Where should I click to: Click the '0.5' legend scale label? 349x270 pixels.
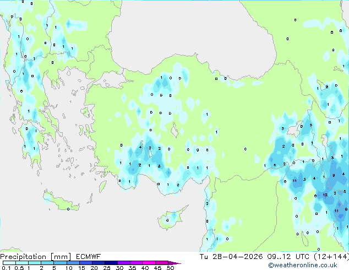click(19, 268)
